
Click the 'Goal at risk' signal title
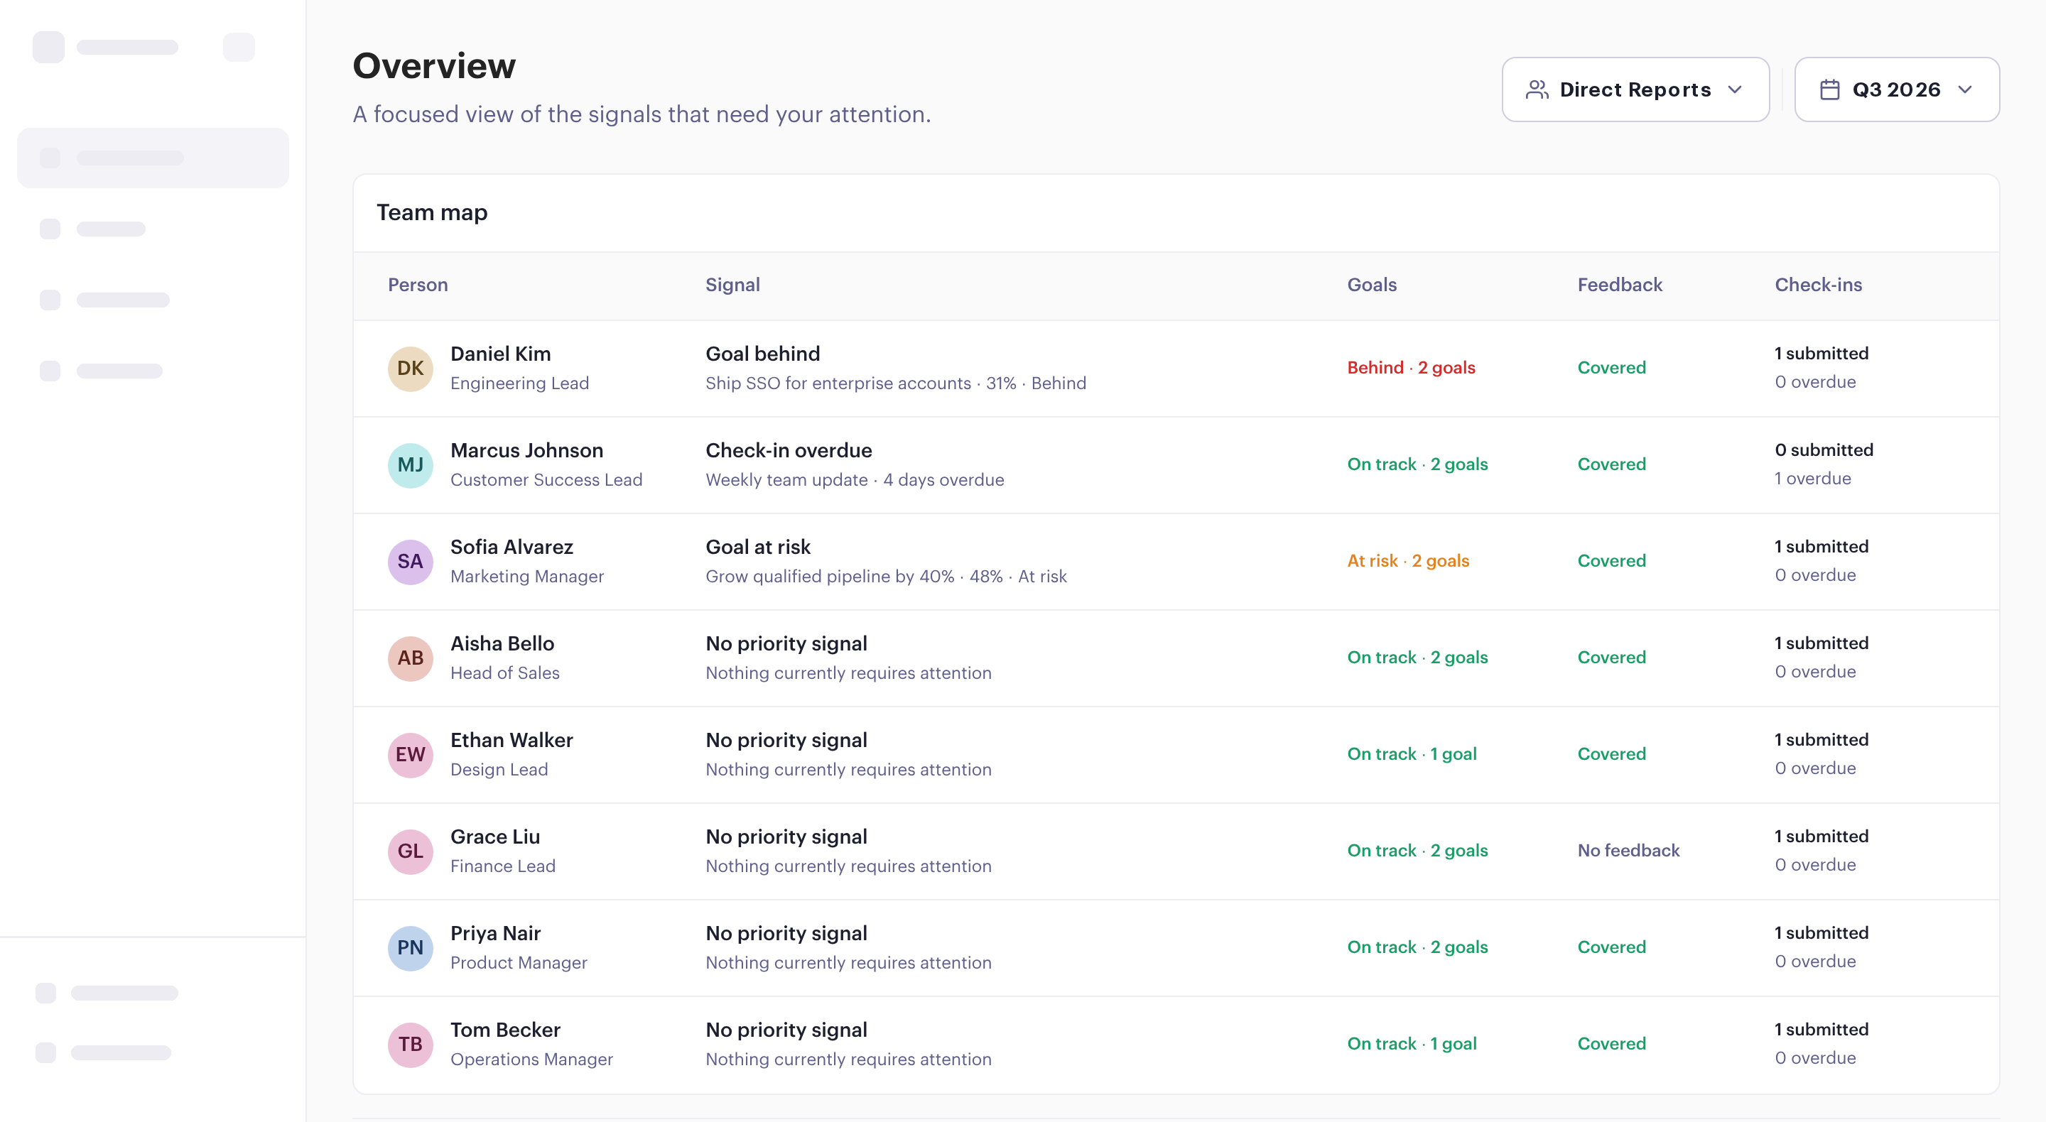point(758,547)
